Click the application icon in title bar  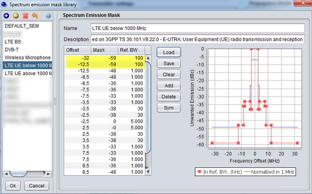tap(4, 4)
